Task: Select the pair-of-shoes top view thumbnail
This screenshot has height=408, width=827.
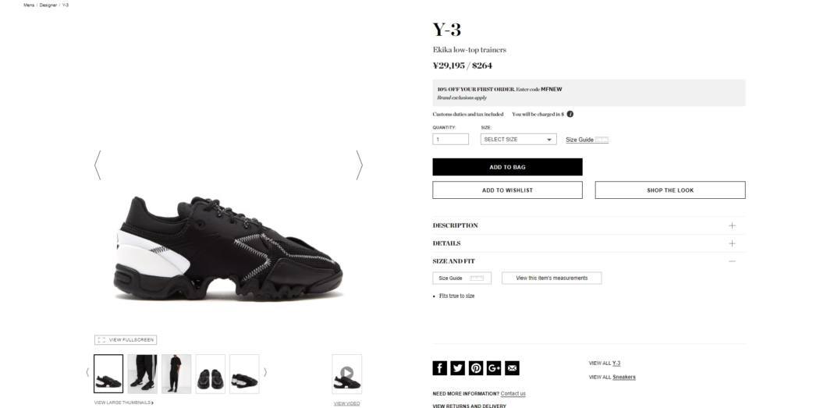Action: click(x=211, y=374)
